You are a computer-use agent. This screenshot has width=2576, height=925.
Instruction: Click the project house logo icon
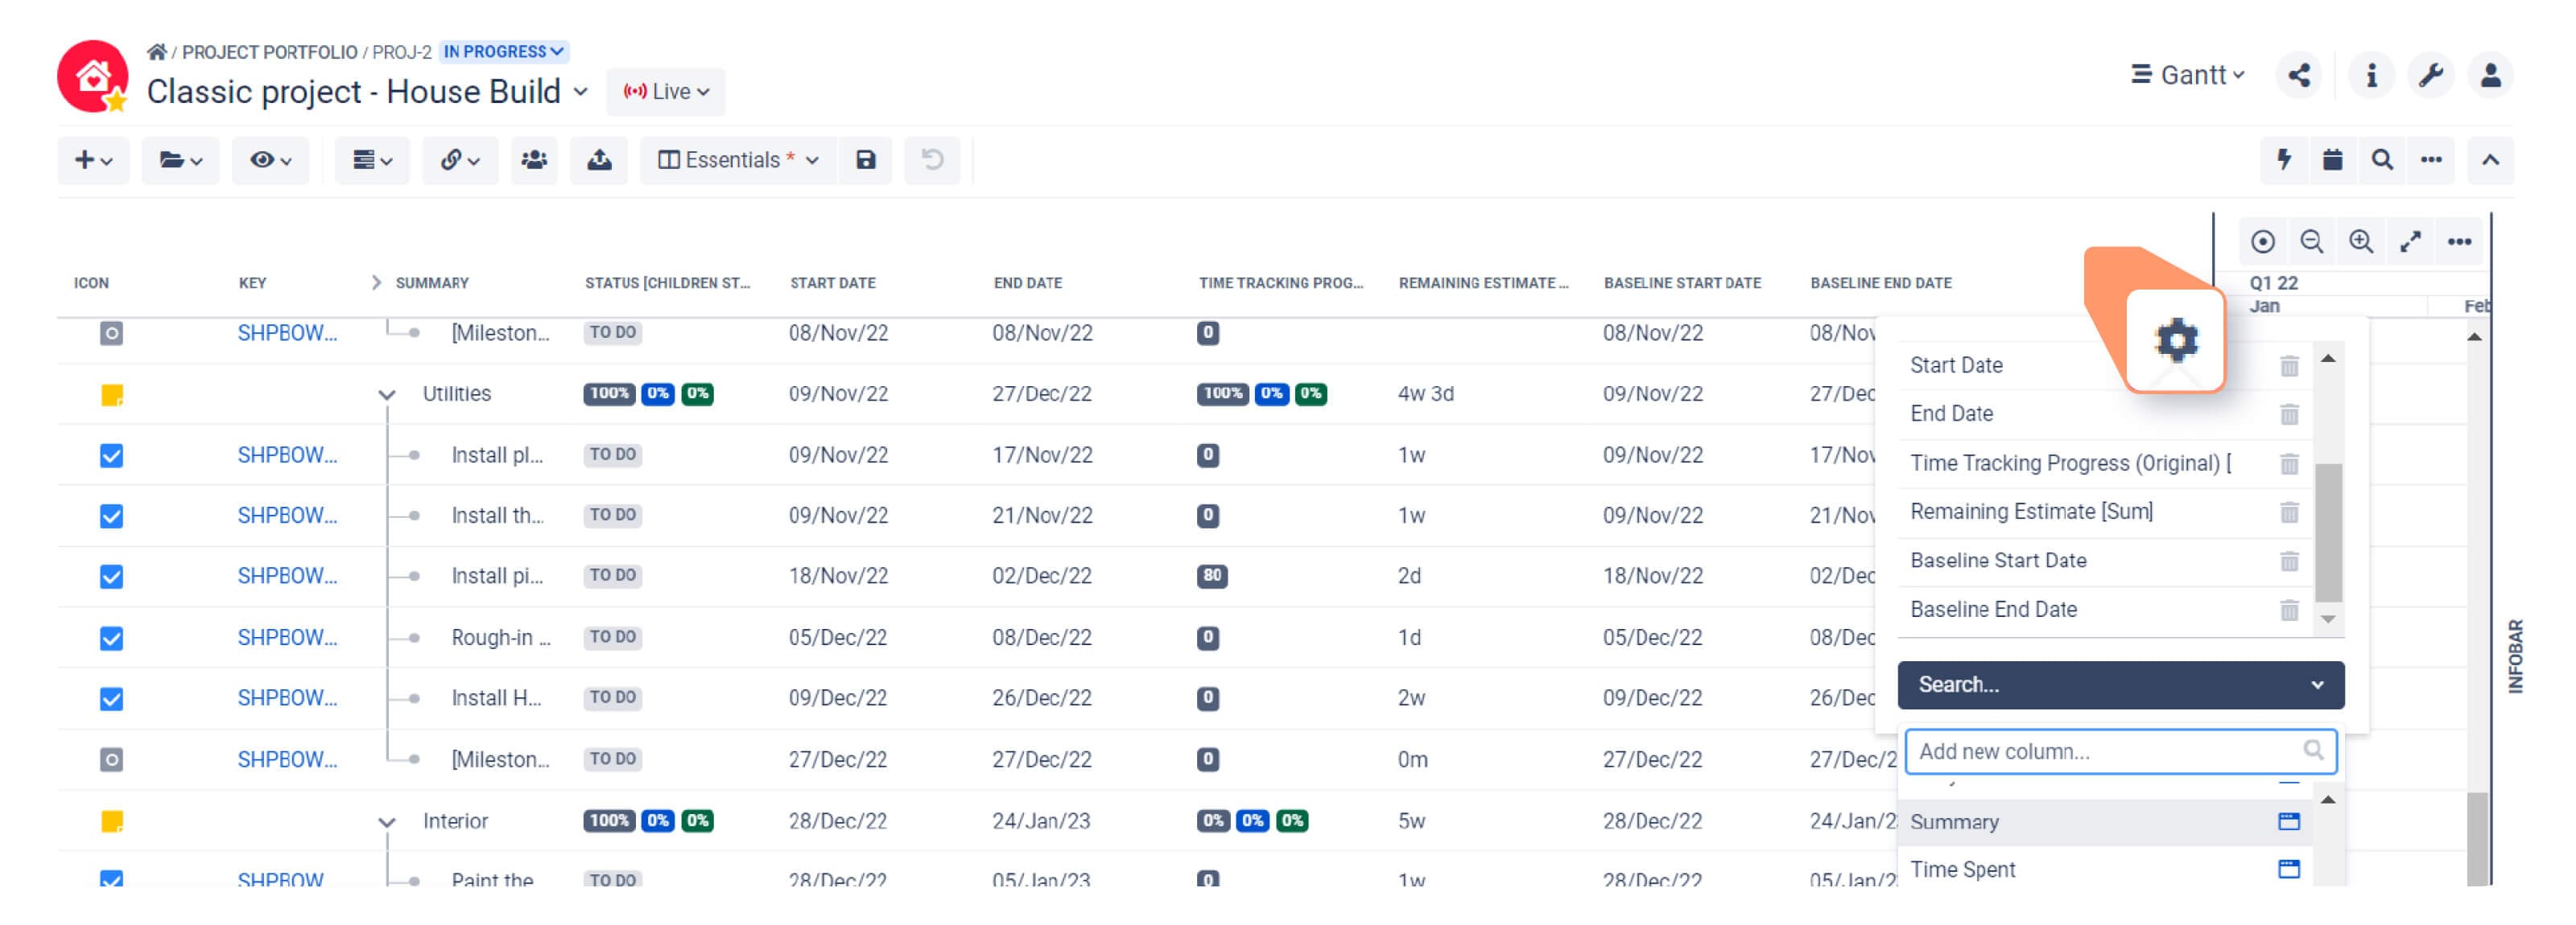tap(93, 76)
